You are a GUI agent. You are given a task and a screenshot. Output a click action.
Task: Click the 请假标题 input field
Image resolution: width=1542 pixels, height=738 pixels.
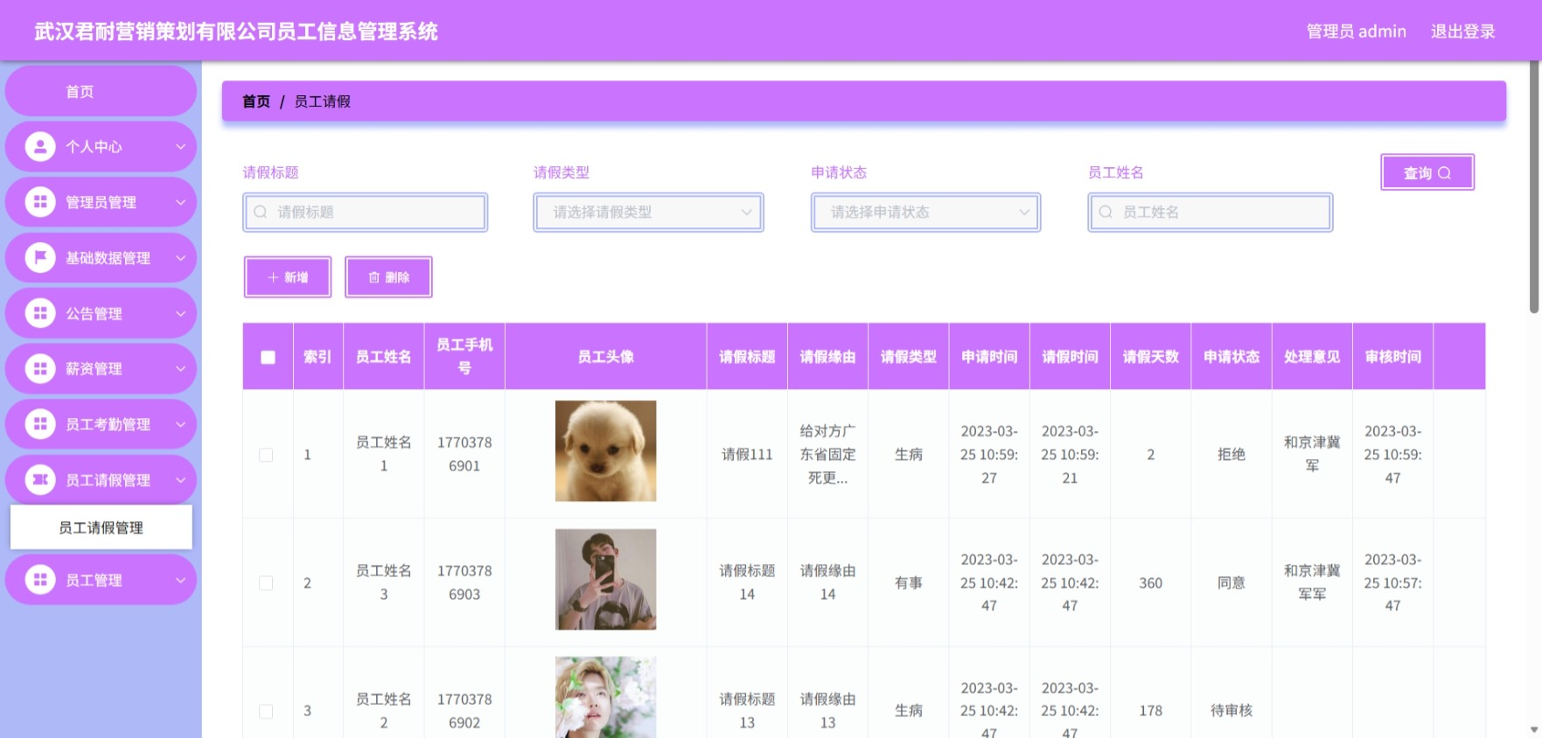click(366, 212)
